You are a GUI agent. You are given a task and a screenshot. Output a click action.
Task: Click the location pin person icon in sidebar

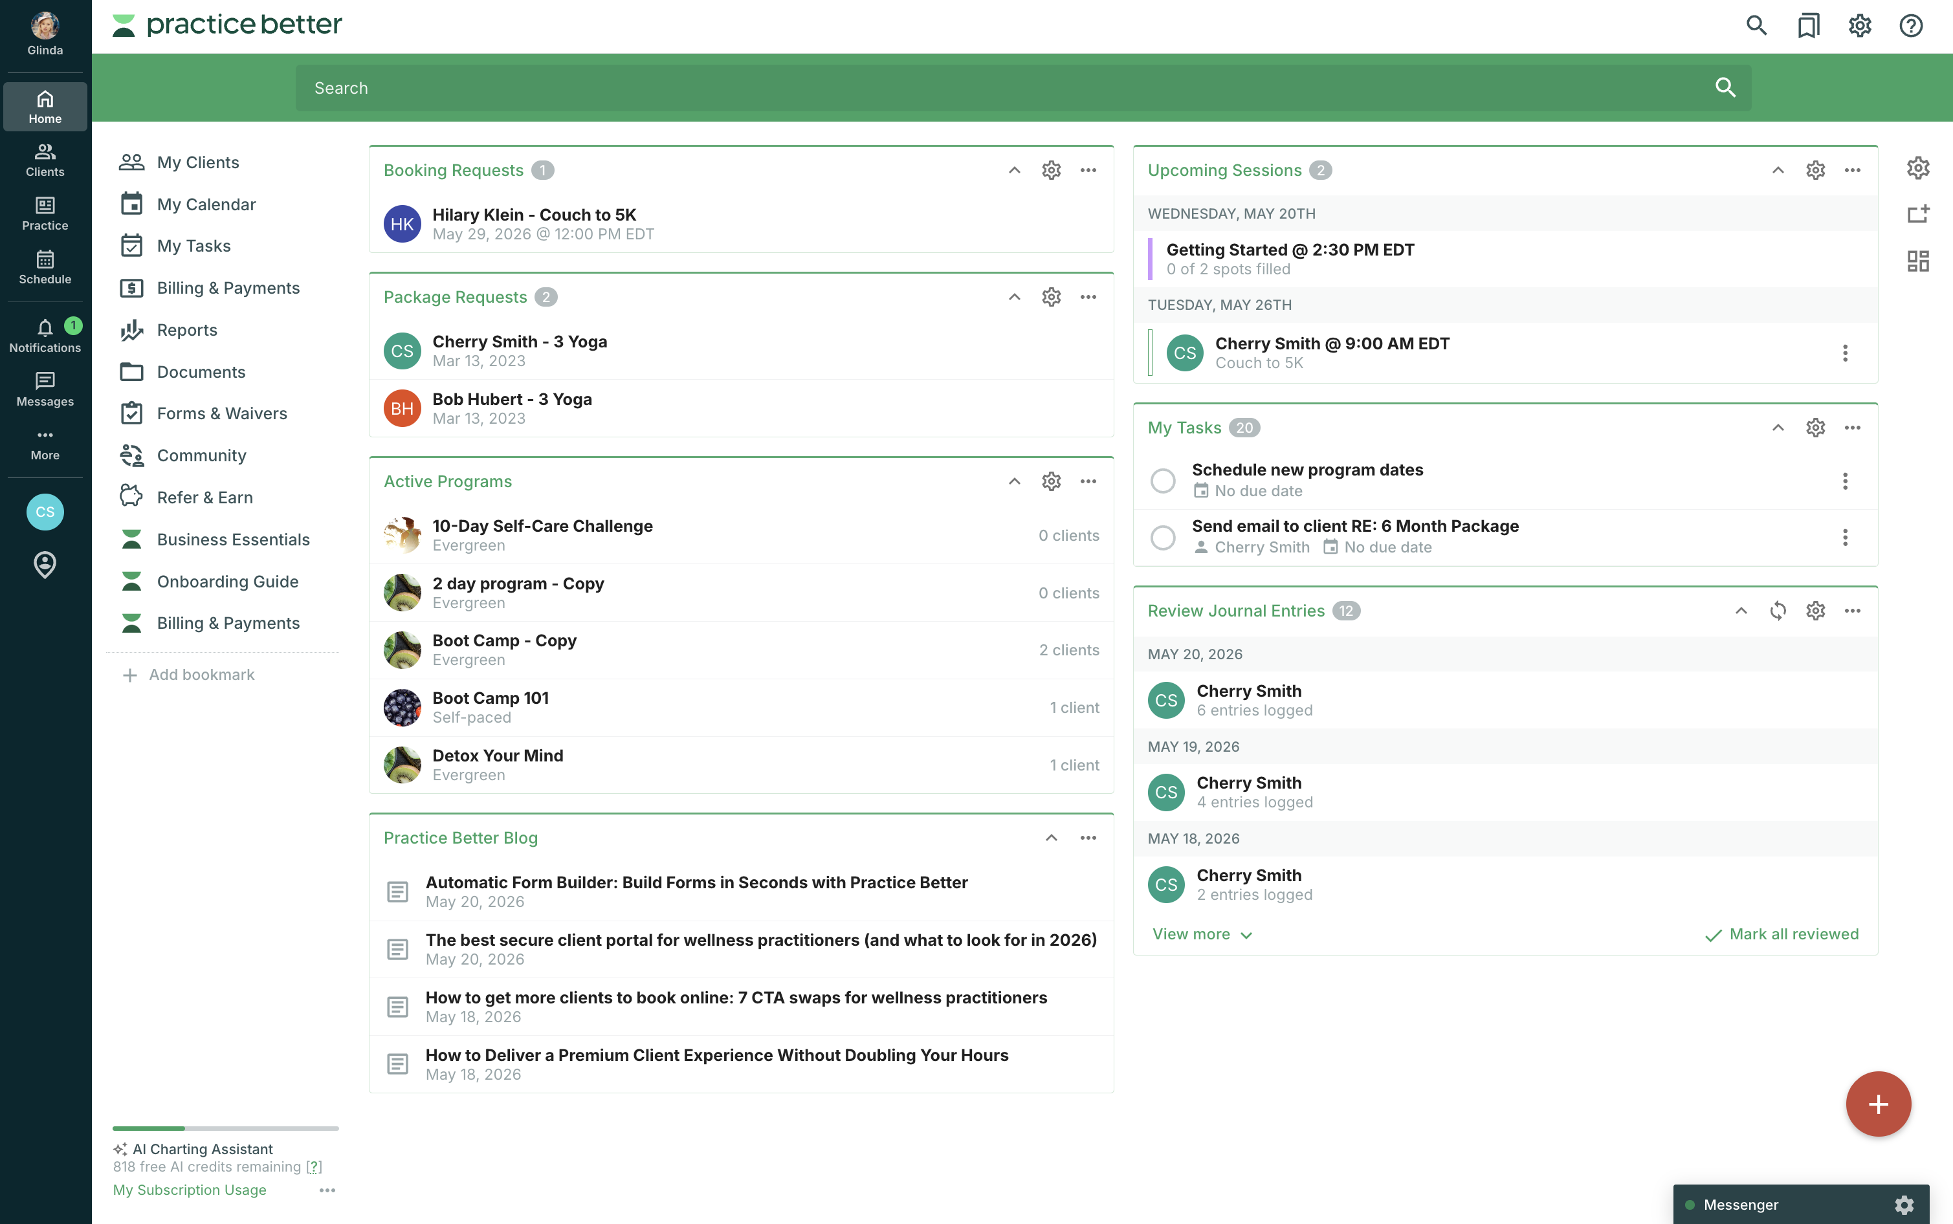(45, 564)
